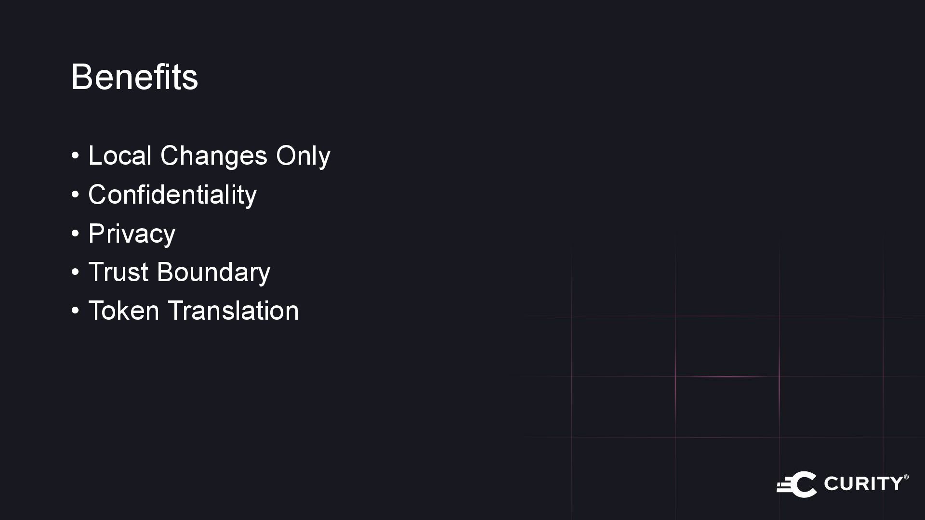This screenshot has height=520, width=925.
Task: Click the bullet dot before Confidentiality
Action: [75, 195]
